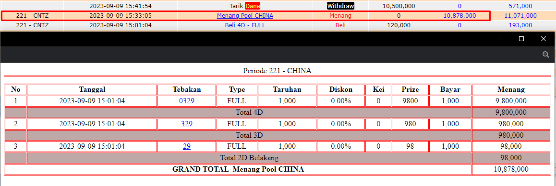This screenshot has width=556, height=186.
Task: Open the Menang Pool CHINA link
Action: coord(245,15)
